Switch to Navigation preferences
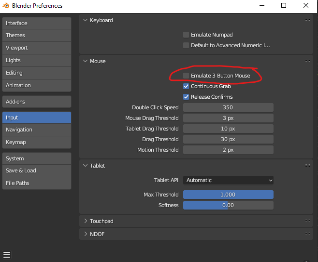 pyautogui.click(x=37, y=130)
